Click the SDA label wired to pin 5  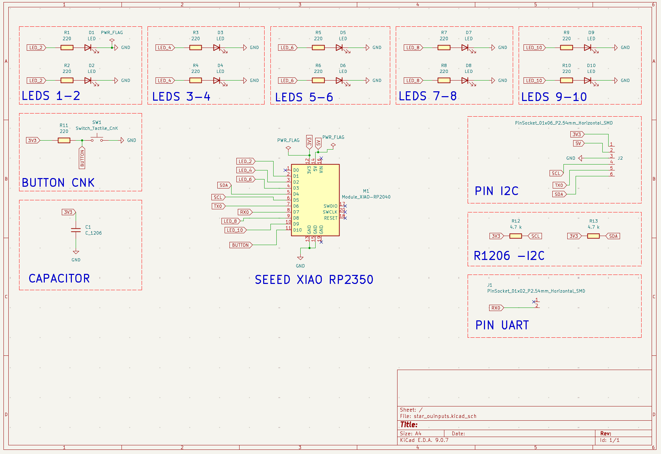(224, 185)
